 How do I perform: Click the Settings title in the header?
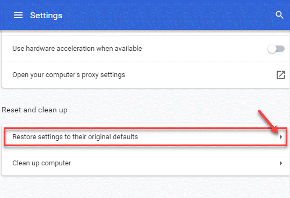[x=46, y=16]
